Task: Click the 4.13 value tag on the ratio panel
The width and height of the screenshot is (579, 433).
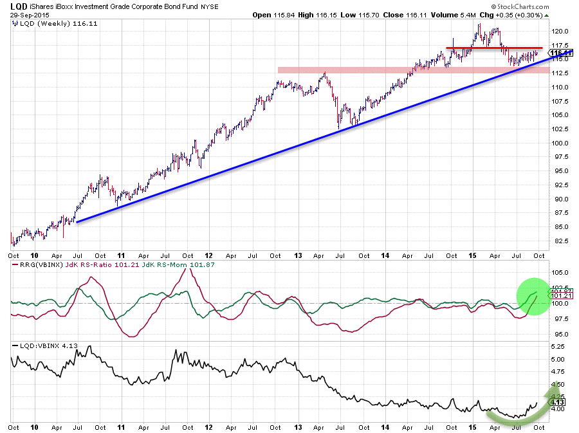Action: click(558, 402)
